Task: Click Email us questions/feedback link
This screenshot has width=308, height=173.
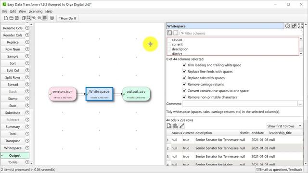Action: click(x=279, y=170)
